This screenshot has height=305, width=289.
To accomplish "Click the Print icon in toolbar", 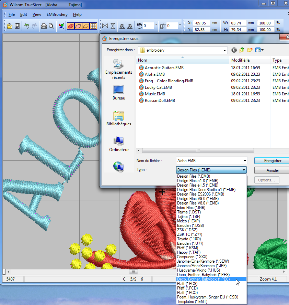I will pos(44,26).
